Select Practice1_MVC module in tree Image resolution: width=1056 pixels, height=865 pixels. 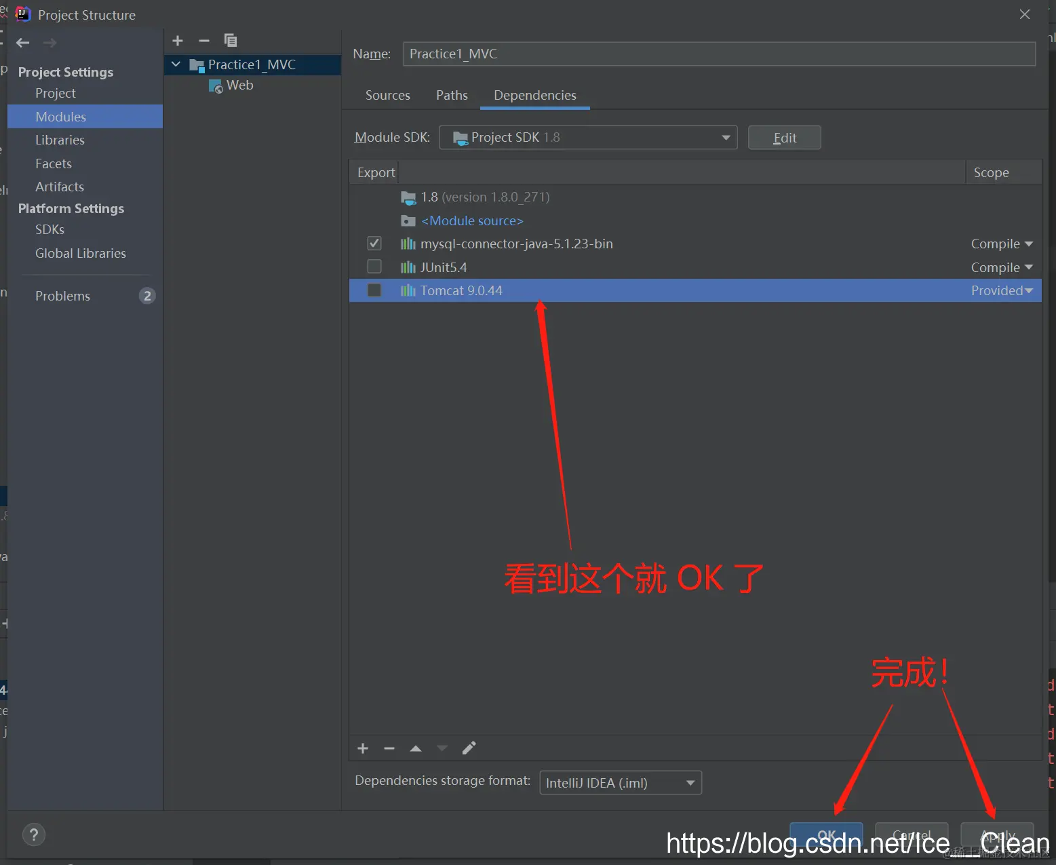tap(252, 64)
